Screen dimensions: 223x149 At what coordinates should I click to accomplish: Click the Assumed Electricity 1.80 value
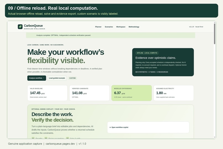coord(159,93)
